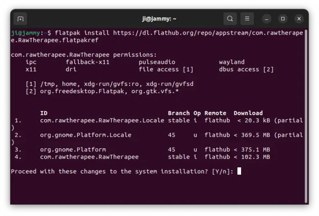Click the file access [1] permission
319x216 pixels.
[x=166, y=69]
